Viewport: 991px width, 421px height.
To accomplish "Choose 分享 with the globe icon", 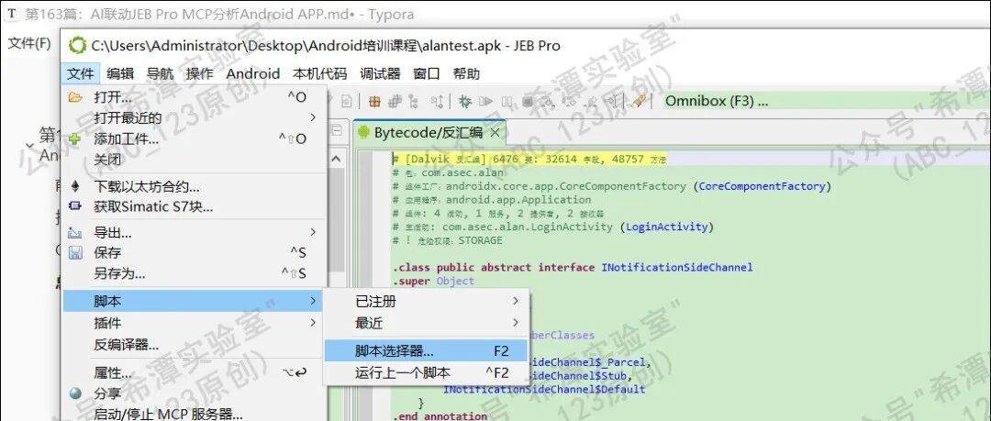I will [195, 393].
